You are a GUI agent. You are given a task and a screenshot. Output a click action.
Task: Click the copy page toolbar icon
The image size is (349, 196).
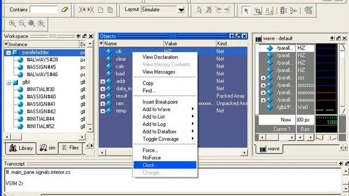[100, 10]
